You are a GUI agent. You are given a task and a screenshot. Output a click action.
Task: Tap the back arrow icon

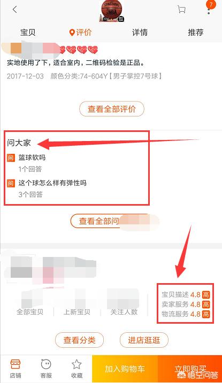point(15,10)
